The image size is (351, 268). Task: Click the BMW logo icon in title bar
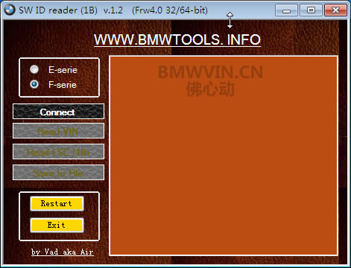pyautogui.click(x=10, y=10)
